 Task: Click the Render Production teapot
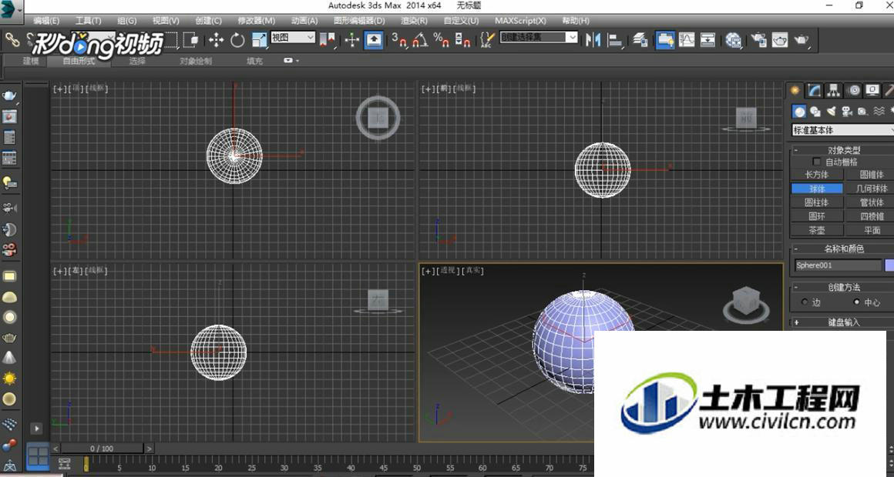tap(801, 40)
